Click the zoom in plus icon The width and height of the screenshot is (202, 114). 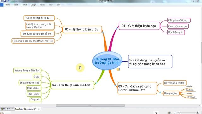(198, 113)
